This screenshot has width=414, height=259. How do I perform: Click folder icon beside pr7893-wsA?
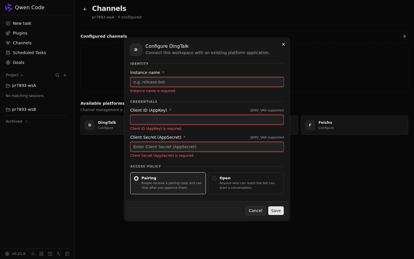pyautogui.click(x=8, y=85)
